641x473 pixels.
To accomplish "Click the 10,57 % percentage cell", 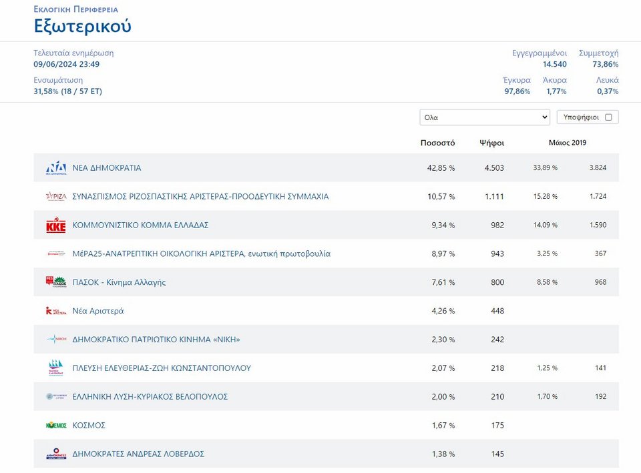I will pos(441,196).
